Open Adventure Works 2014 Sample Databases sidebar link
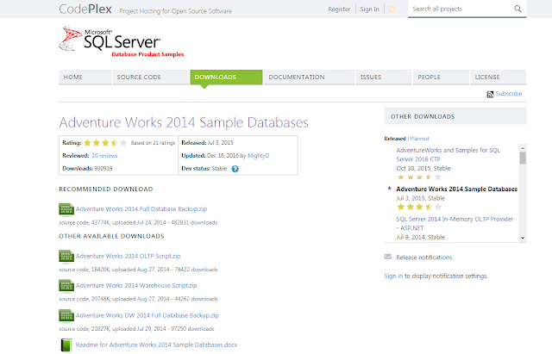552x354 pixels. point(456,189)
